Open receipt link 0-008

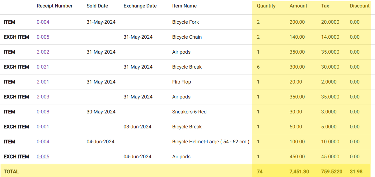[x=43, y=112]
